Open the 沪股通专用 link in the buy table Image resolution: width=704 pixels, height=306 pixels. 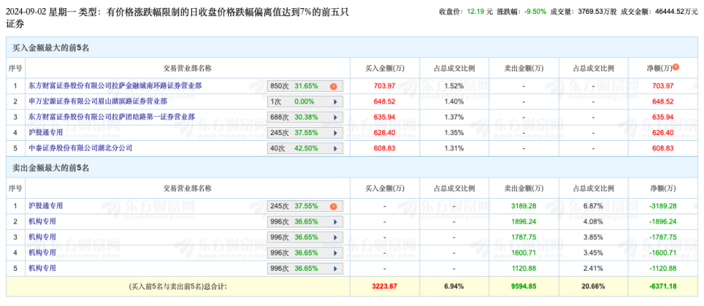pyautogui.click(x=46, y=132)
